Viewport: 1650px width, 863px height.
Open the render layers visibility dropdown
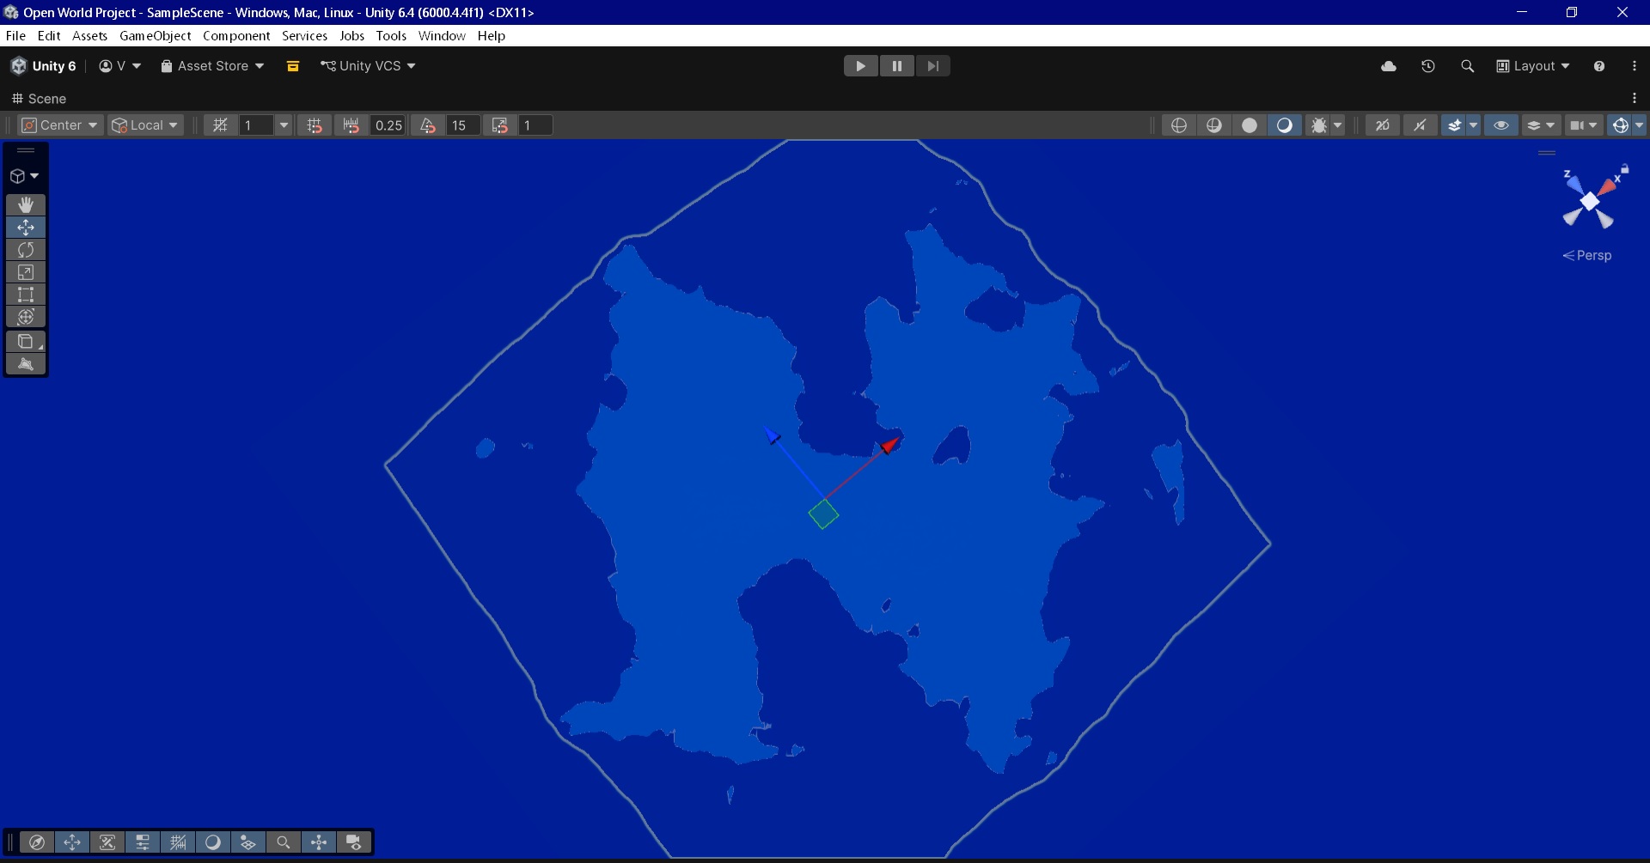coord(1541,125)
